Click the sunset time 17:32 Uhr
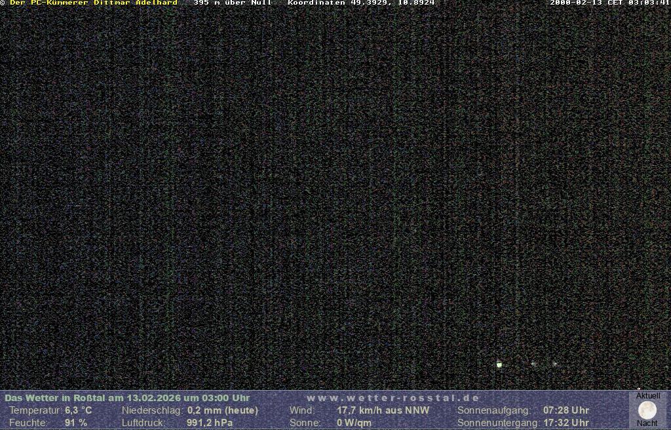671x430 pixels. [x=566, y=423]
